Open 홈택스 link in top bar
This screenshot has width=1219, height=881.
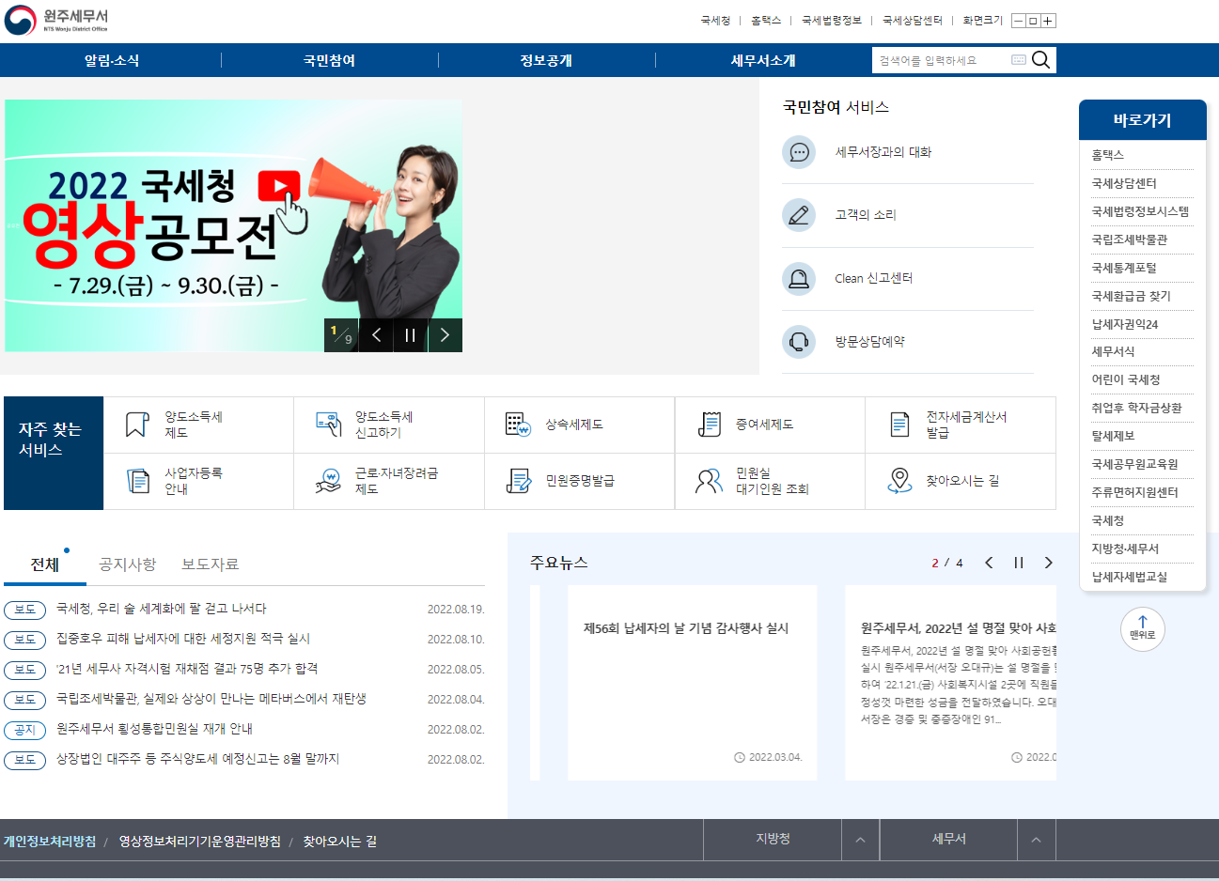click(766, 20)
